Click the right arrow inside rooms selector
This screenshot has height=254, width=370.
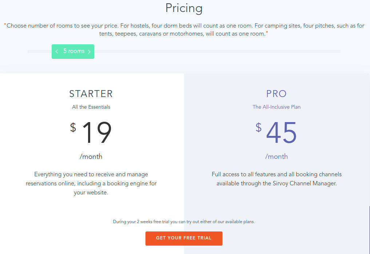[x=88, y=51]
